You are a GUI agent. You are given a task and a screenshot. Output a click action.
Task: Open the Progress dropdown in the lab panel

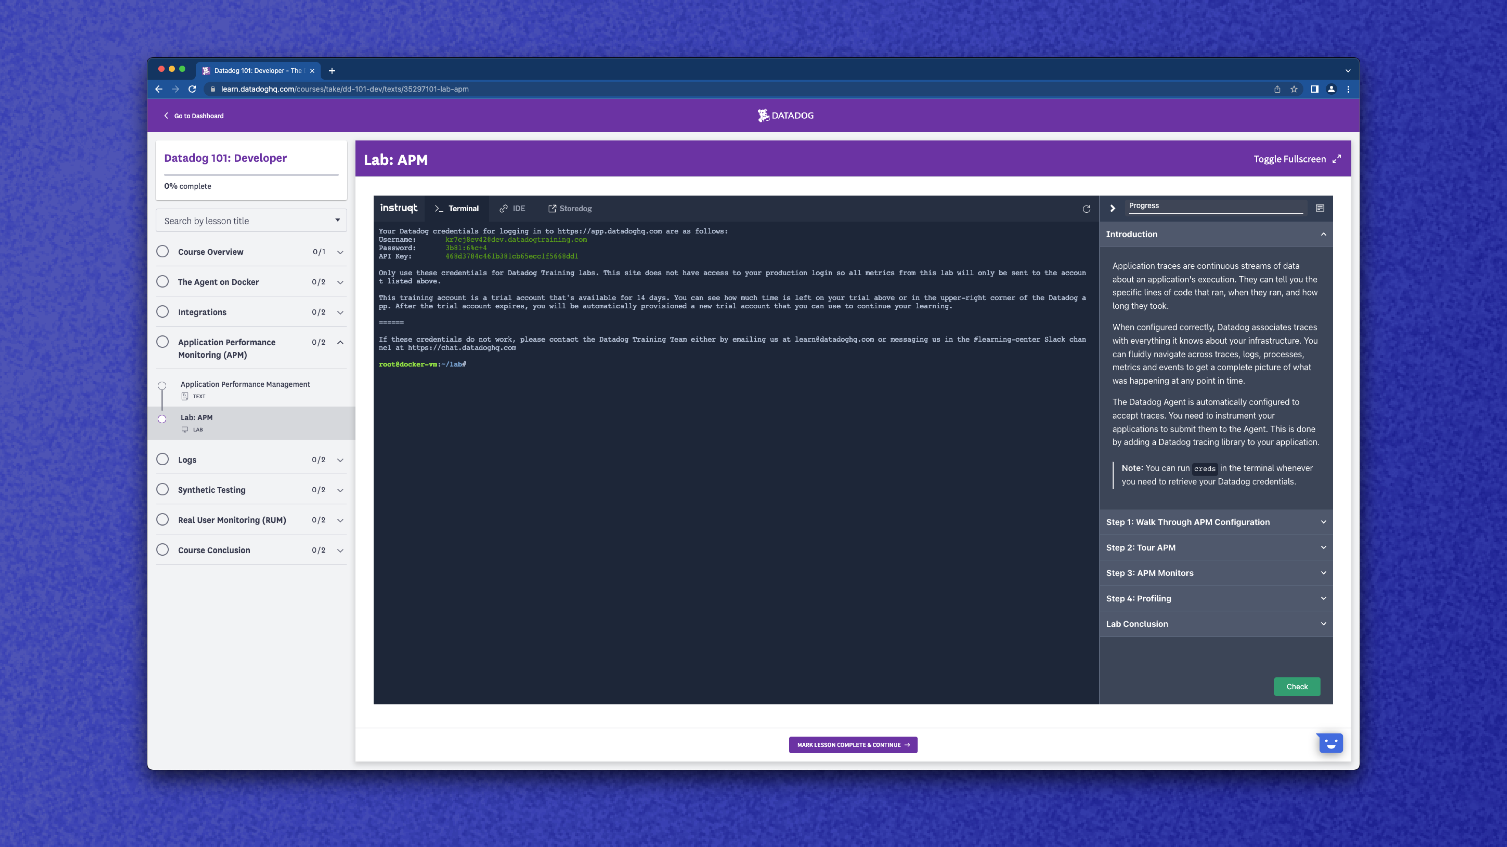click(1216, 206)
